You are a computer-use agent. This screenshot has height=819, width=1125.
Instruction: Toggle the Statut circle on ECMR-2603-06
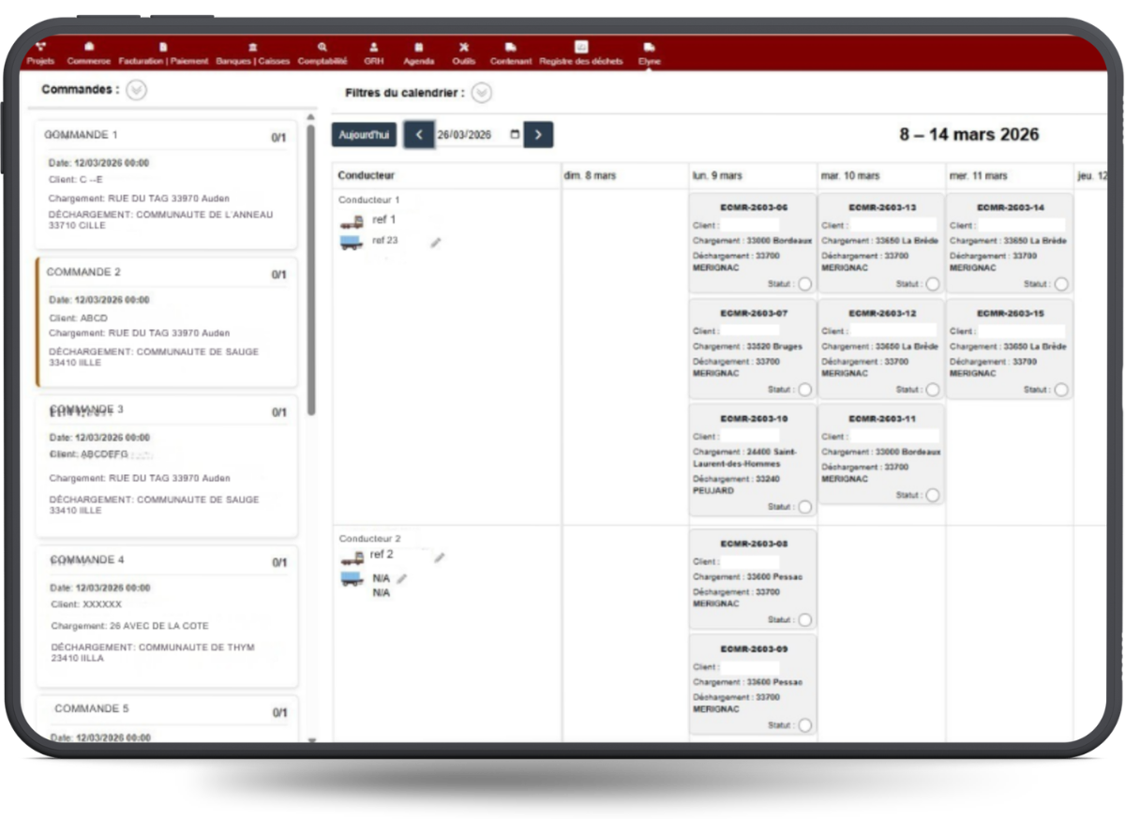click(804, 284)
